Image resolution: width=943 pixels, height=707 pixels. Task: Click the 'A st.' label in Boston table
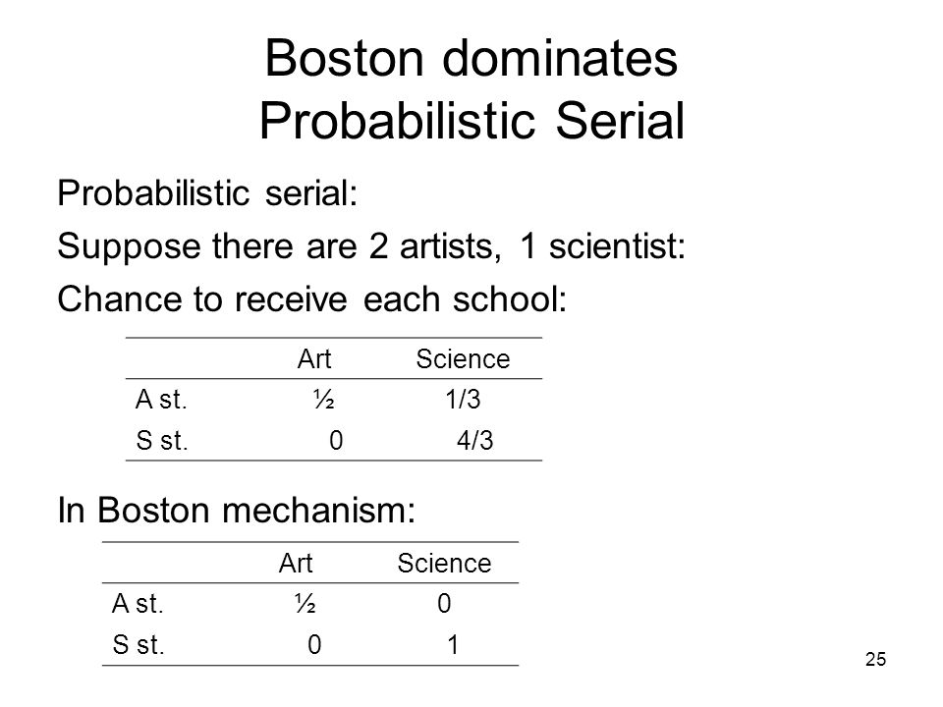pyautogui.click(x=138, y=604)
